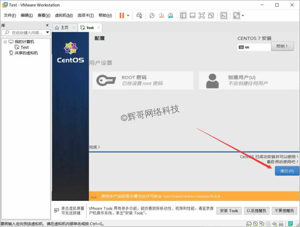The width and height of the screenshot is (300, 227).
Task: Maximize the VMware Workstation window
Action: (277, 5)
